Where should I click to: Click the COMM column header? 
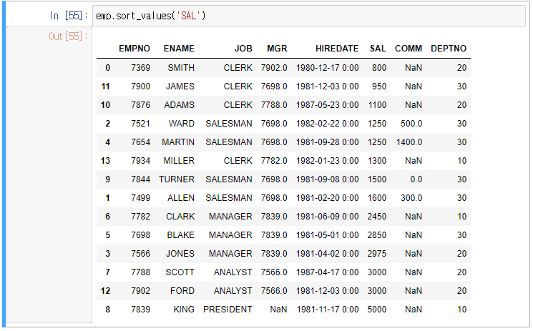[409, 49]
